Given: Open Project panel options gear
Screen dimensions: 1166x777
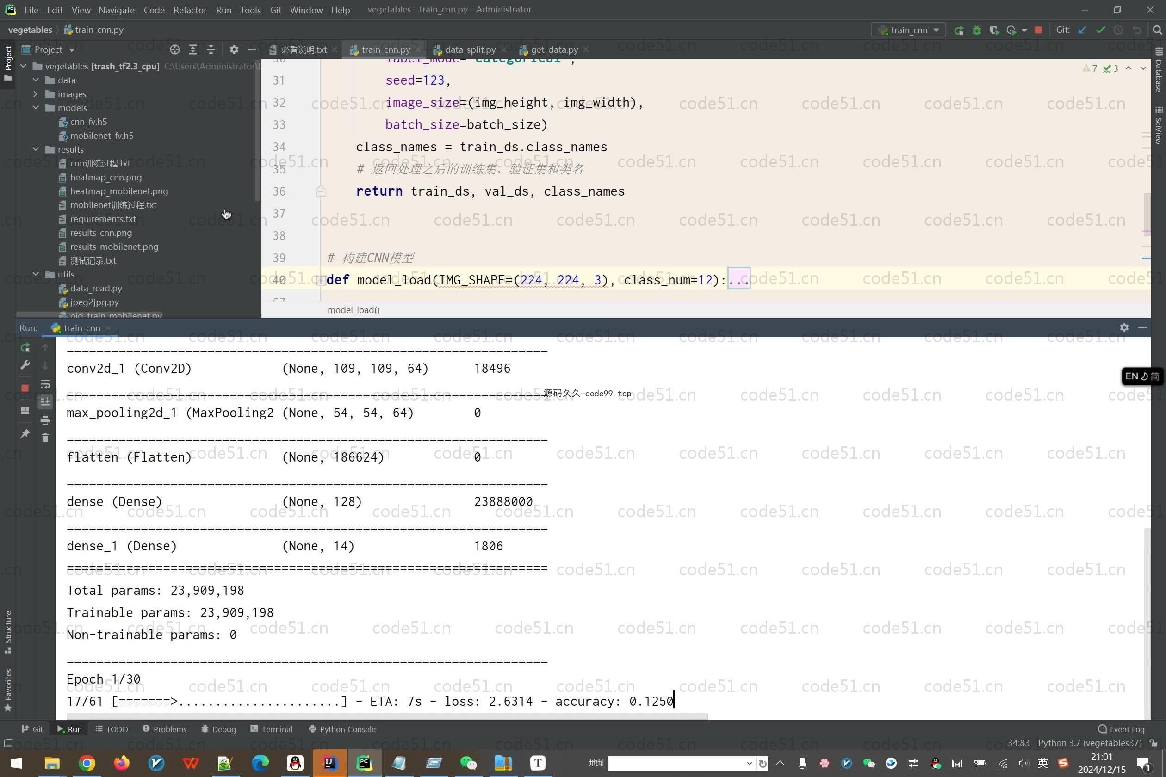Looking at the screenshot, I should coord(234,49).
